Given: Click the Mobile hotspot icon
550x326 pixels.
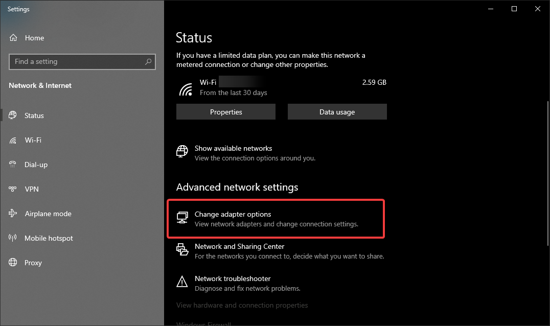Looking at the screenshot, I should click(14, 238).
